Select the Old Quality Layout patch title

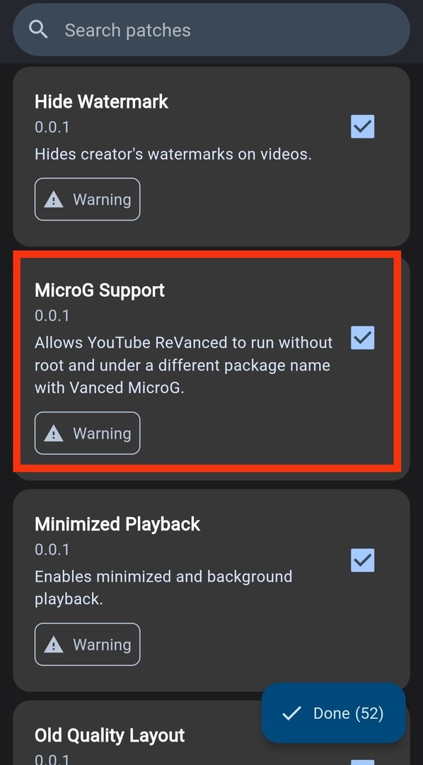[110, 735]
